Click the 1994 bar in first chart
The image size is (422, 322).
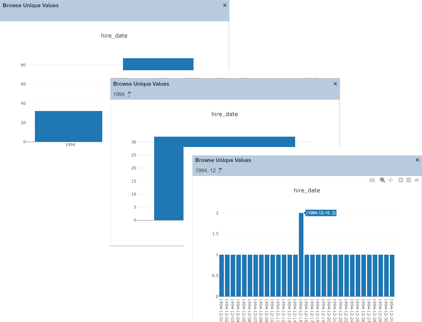[69, 126]
